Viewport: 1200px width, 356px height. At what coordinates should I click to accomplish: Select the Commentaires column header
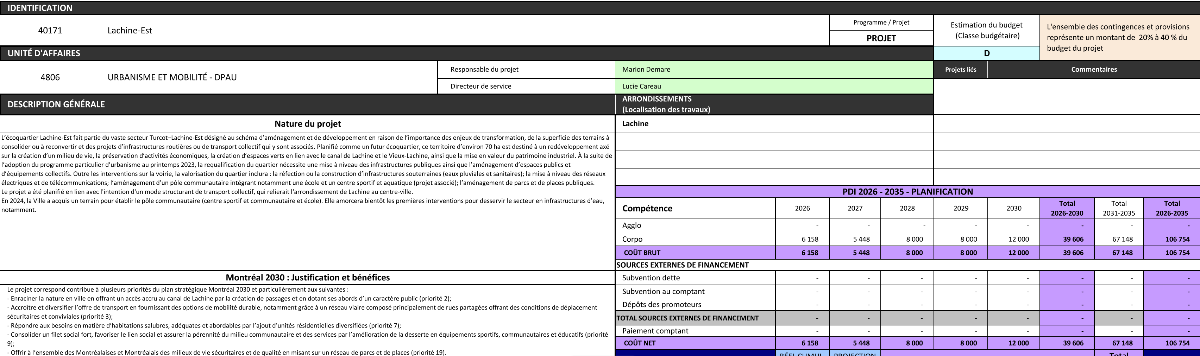point(1093,69)
